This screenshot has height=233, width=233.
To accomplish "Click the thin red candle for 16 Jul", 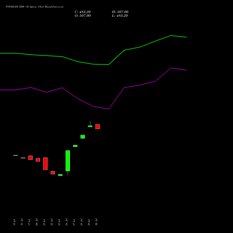I will click(23, 158).
